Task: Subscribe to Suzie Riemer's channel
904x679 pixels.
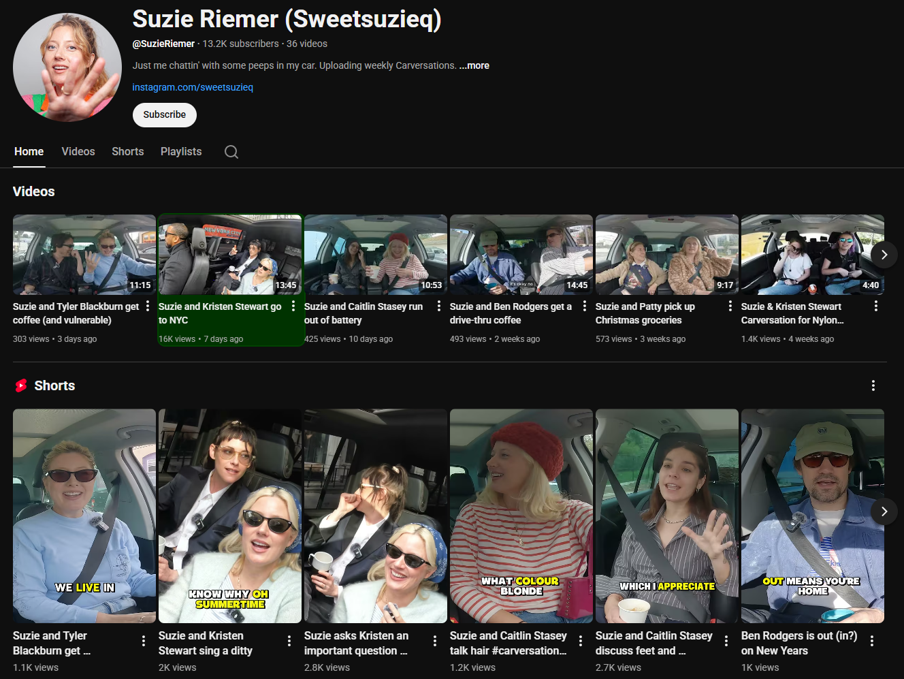Action: 165,115
